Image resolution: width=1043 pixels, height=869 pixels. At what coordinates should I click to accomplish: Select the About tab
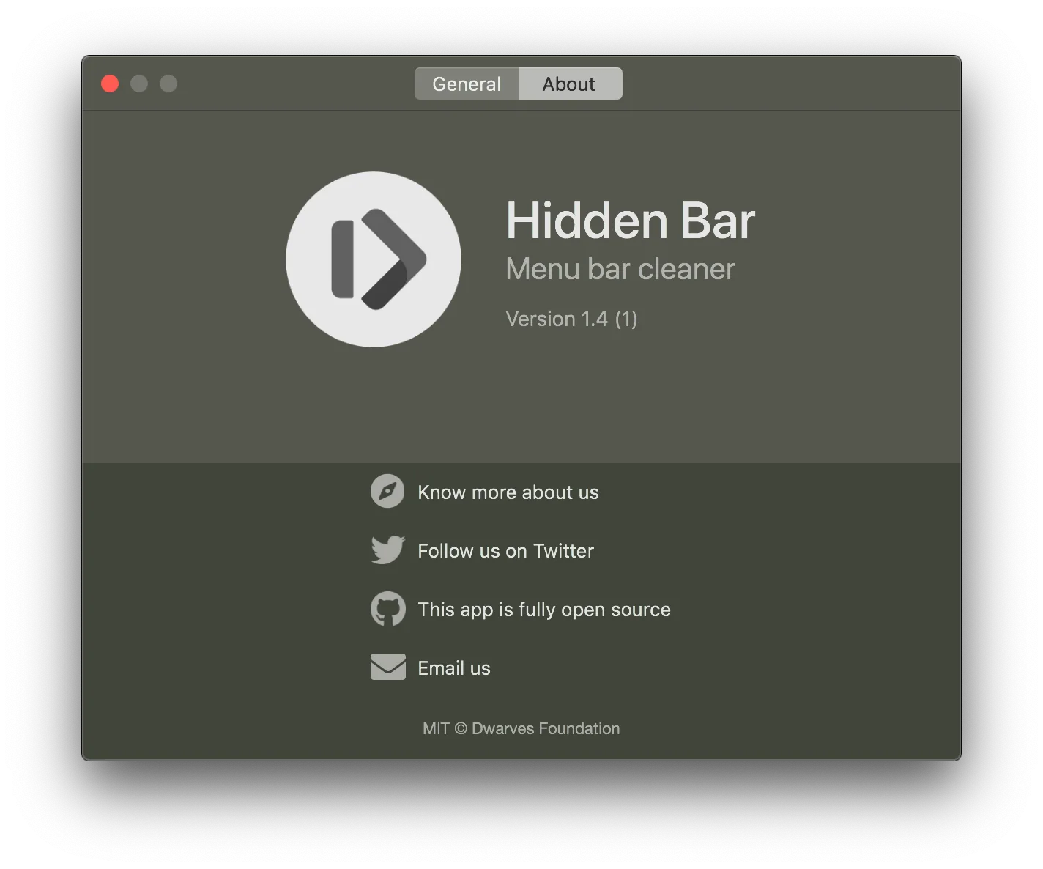(570, 84)
